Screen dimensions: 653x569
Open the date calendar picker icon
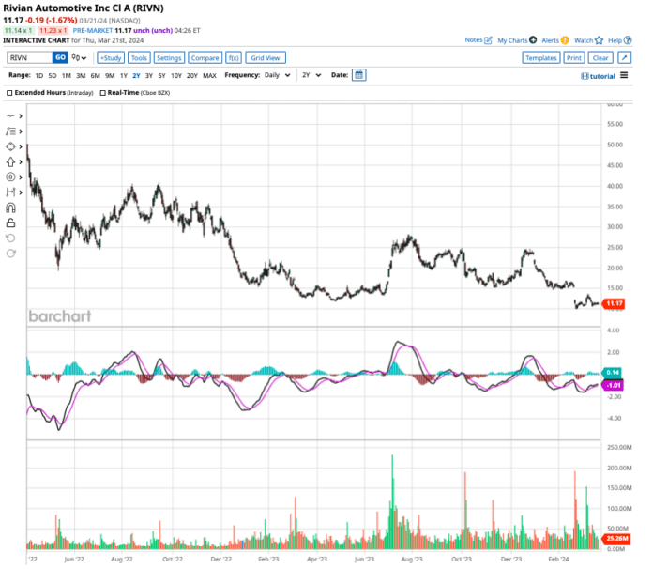pyautogui.click(x=358, y=75)
